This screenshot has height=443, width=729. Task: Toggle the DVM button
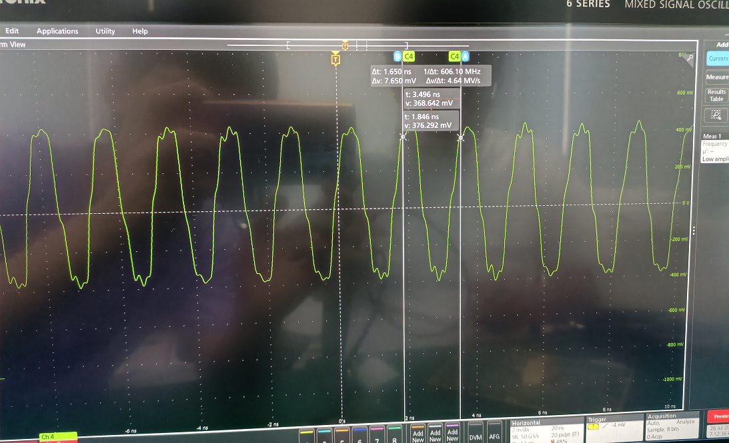[475, 432]
